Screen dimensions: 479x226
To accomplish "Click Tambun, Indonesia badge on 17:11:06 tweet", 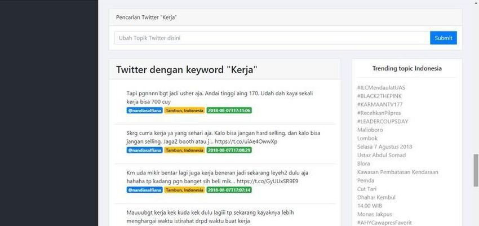I will coord(184,110).
